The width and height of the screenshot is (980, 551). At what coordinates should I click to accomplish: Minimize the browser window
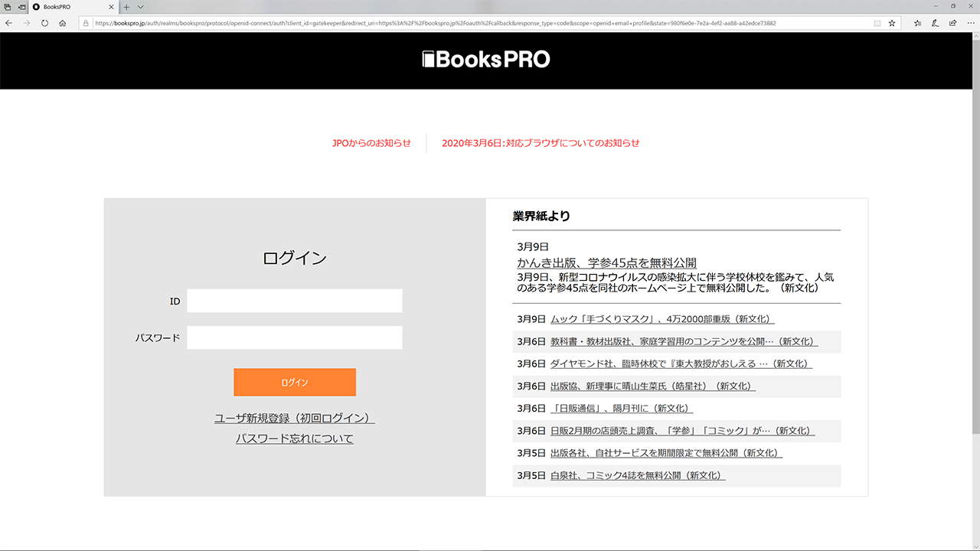pyautogui.click(x=936, y=6)
